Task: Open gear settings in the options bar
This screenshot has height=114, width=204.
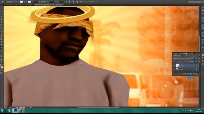Action: tap(77, 2)
